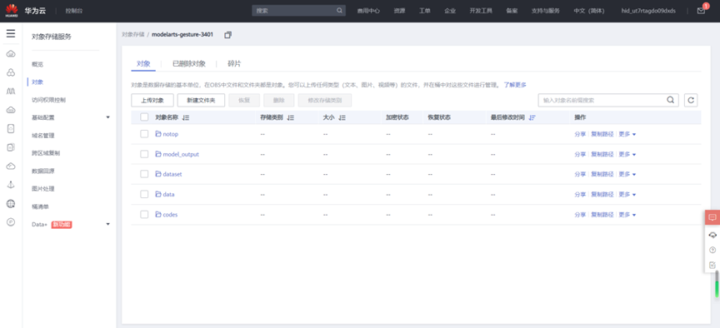Open the hamburger service list menu
The image size is (720, 328).
click(11, 33)
